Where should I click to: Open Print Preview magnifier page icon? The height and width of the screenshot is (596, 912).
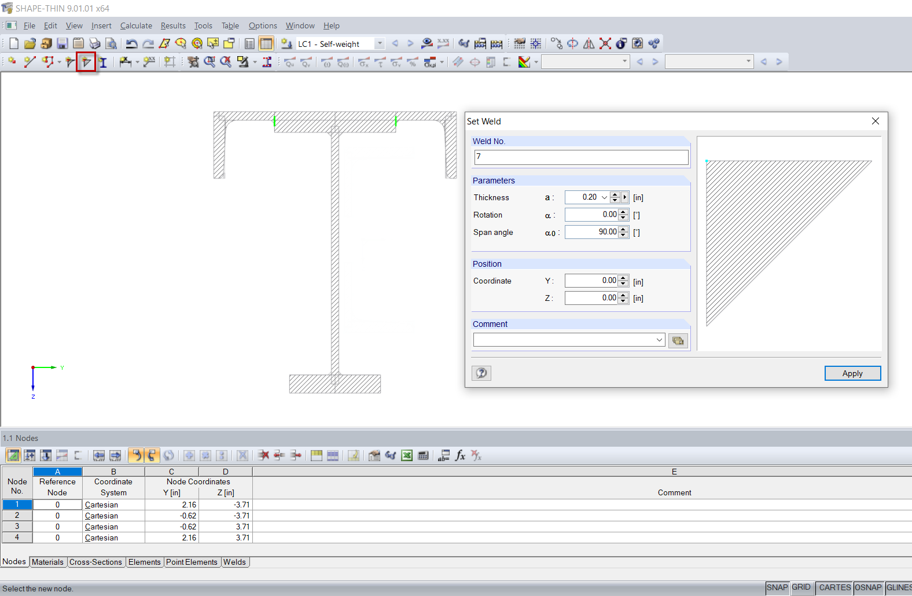(111, 43)
